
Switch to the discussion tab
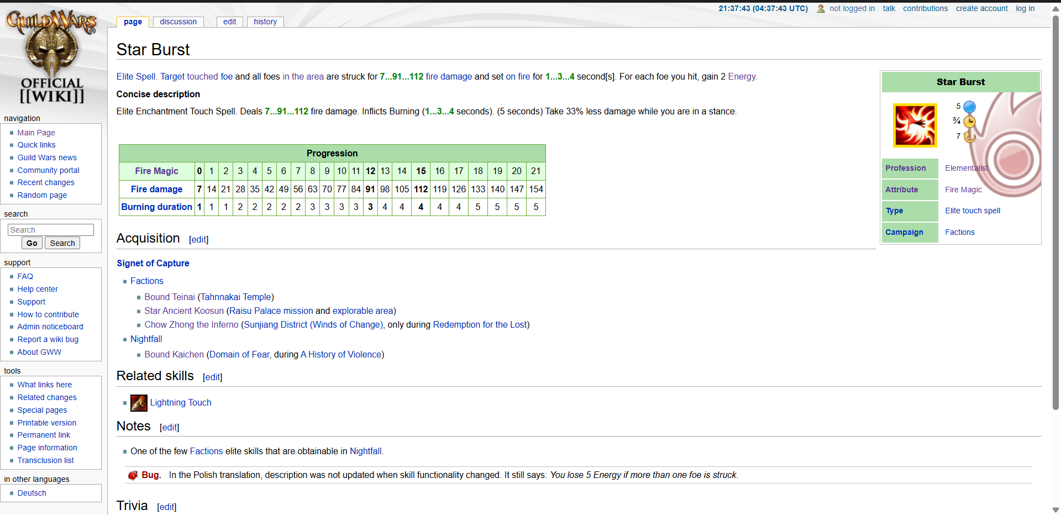178,22
